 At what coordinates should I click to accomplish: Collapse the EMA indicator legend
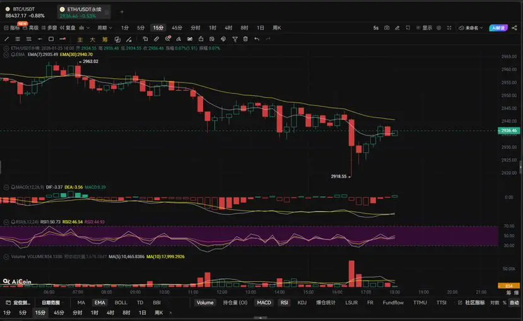point(6,54)
